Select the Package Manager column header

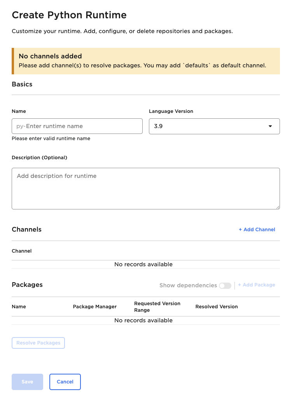click(95, 307)
